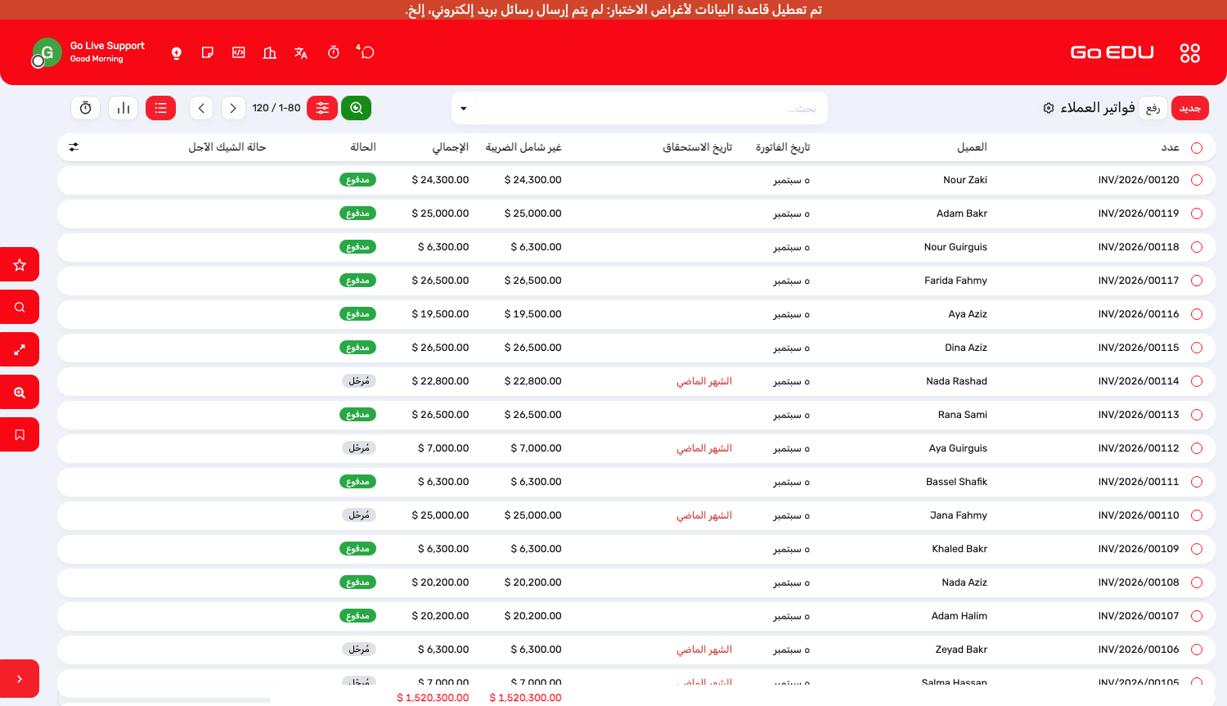
Task: Go to the previous page of records
Action: tap(201, 108)
